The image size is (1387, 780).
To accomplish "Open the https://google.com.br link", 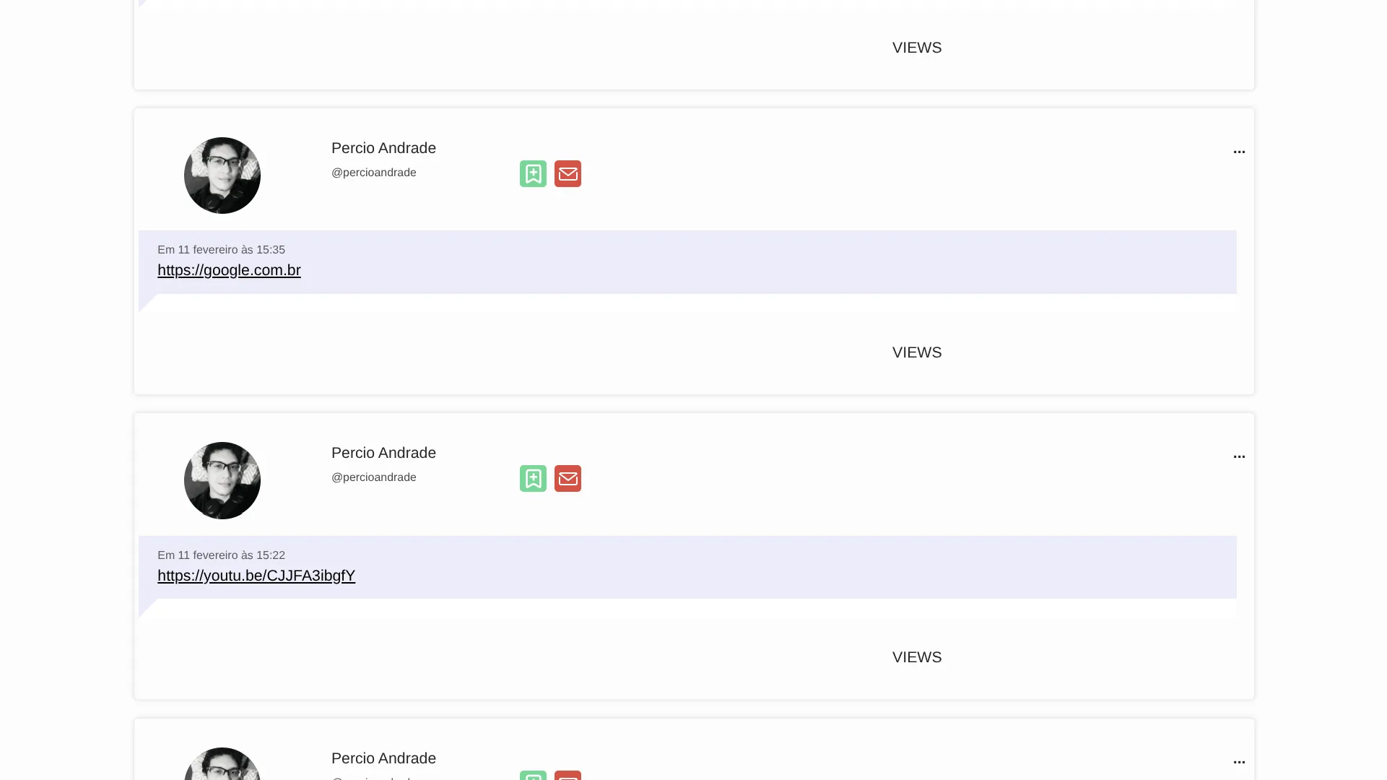I will 229,270.
